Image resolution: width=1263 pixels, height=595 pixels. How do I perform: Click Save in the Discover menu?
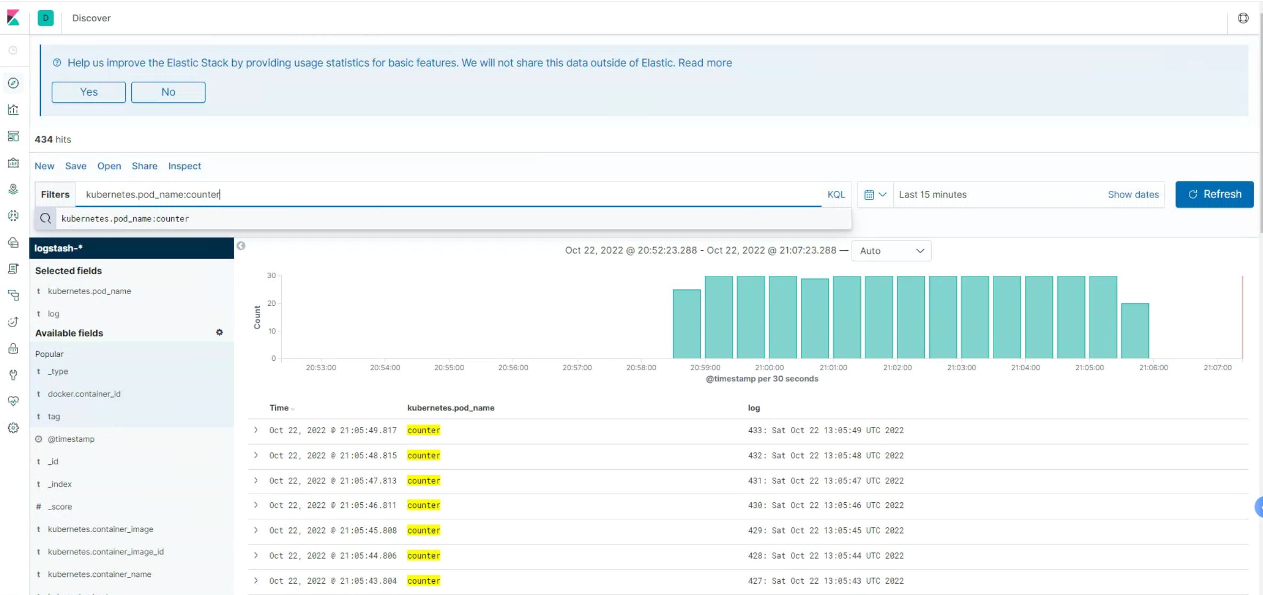pos(76,166)
